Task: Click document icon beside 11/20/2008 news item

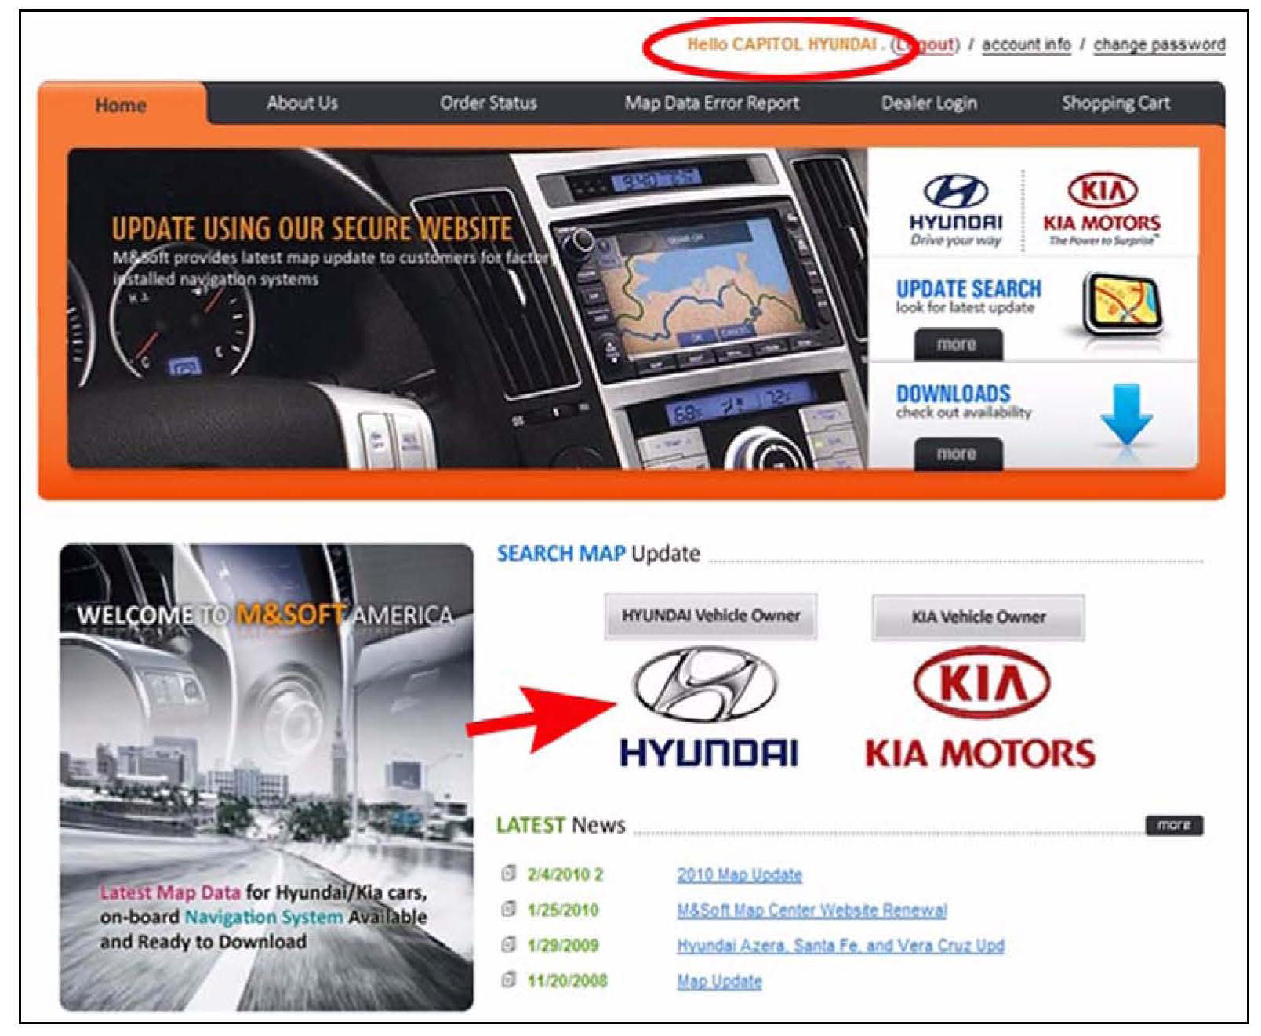Action: [508, 980]
